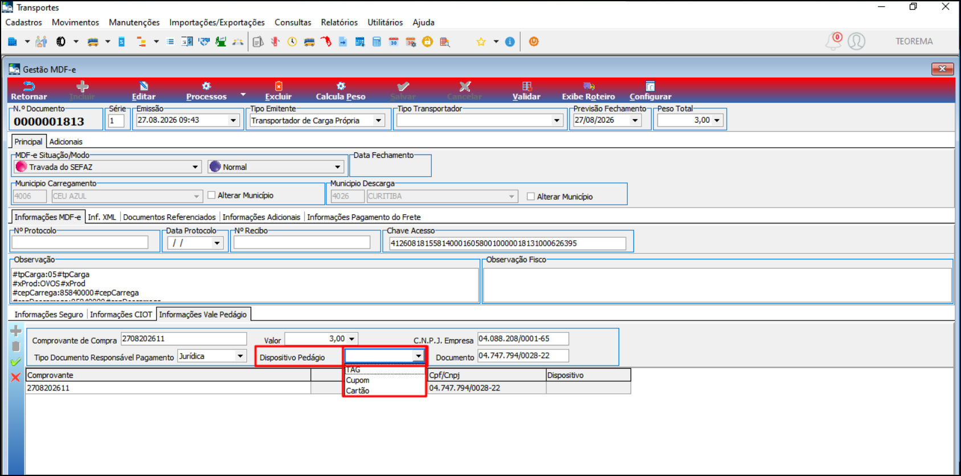Switch to the Inf. XML tab

click(102, 217)
